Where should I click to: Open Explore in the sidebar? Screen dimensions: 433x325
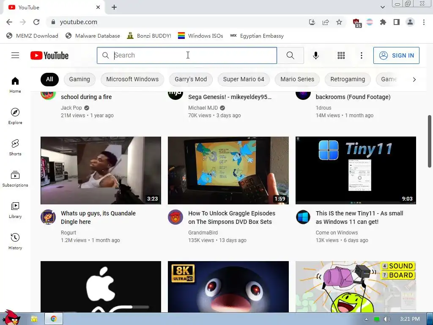point(15,116)
